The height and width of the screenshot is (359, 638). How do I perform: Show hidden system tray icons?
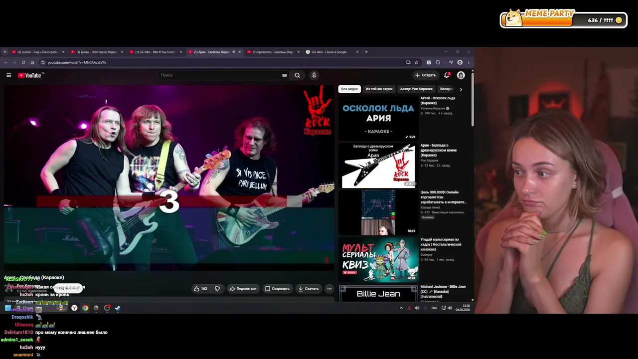pyautogui.click(x=401, y=308)
